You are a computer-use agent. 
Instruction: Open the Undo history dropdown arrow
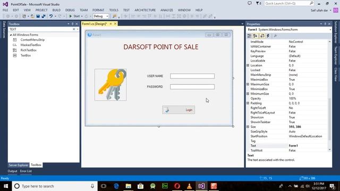click(x=55, y=16)
